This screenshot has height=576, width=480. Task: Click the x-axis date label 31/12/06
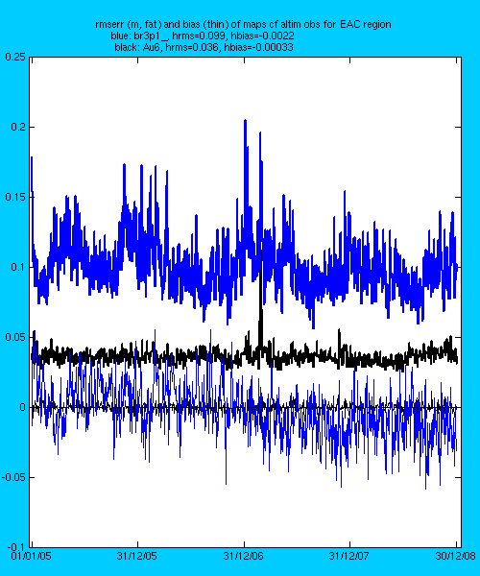[x=243, y=556]
